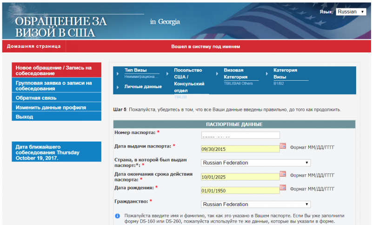Open the Гражданство citizenship dropdown
The height and width of the screenshot is (225, 372).
pyautogui.click(x=255, y=205)
